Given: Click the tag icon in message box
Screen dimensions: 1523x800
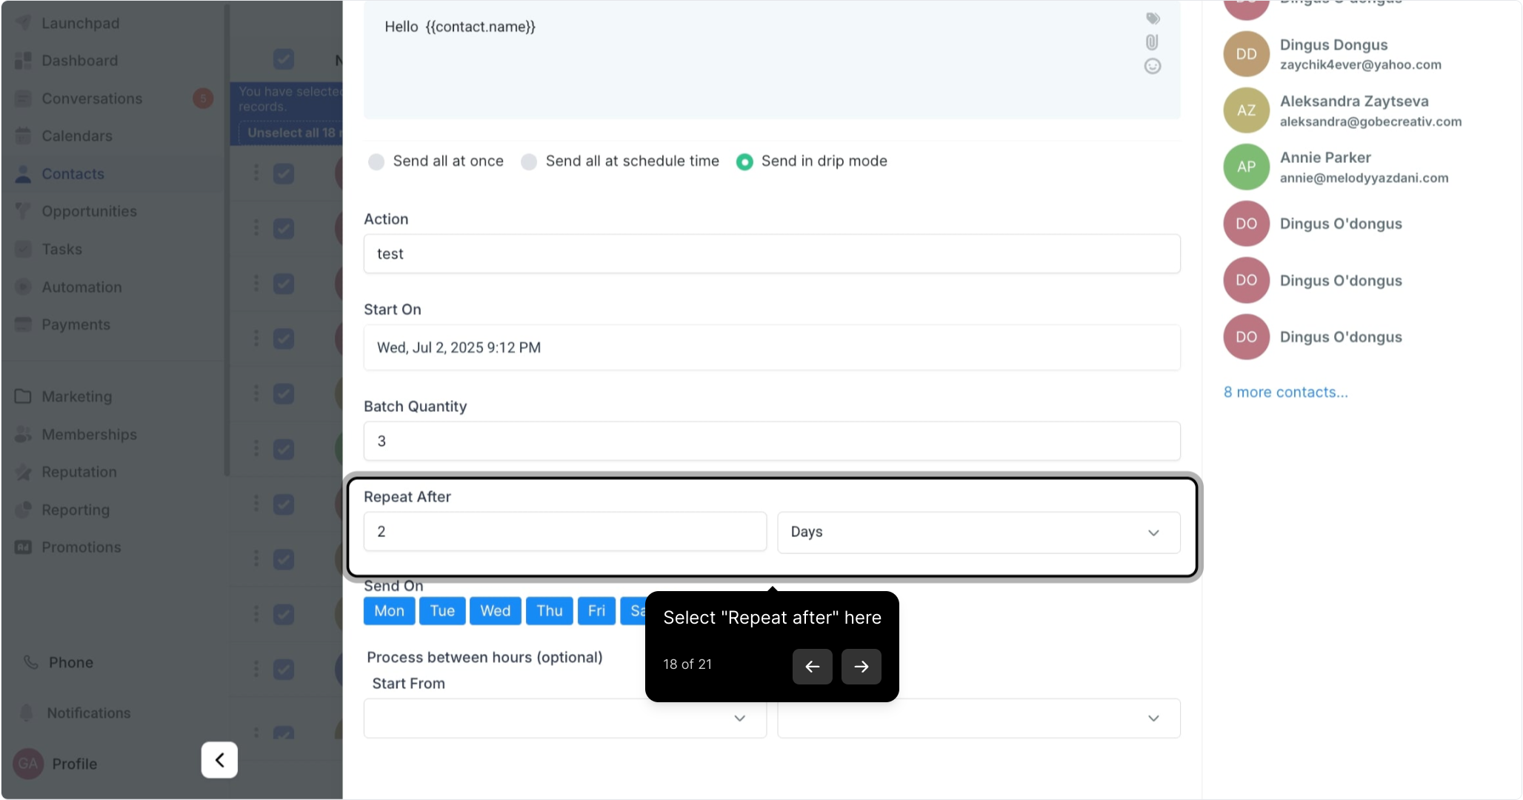Looking at the screenshot, I should click(1153, 19).
